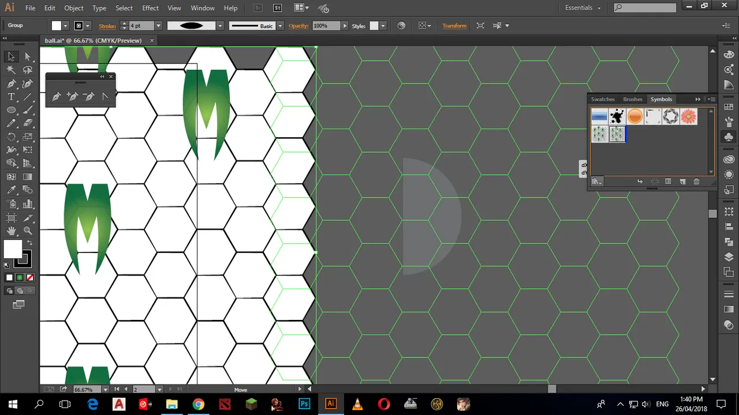Click Place Symbol Instance icon in Symbols panel

pos(640,182)
